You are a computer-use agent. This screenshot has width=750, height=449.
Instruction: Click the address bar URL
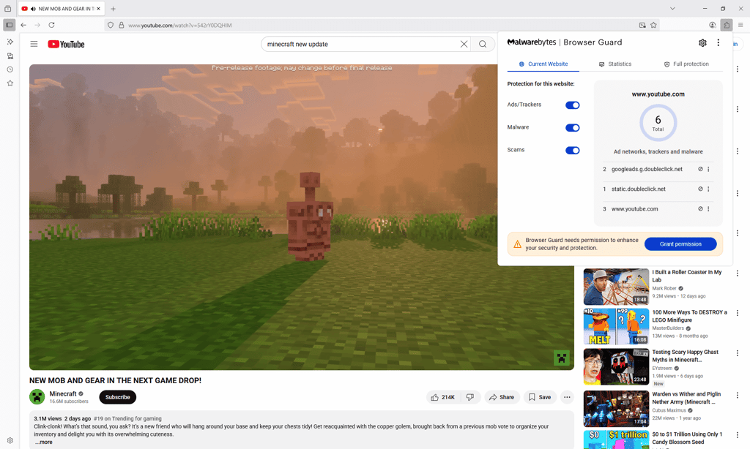180,26
